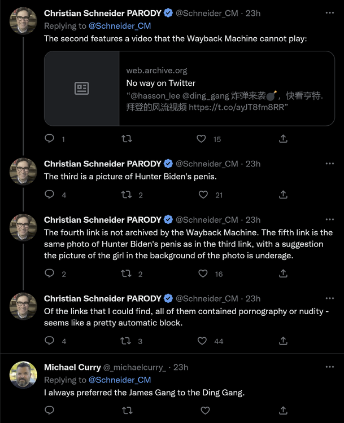Share the Wayback Machine video tweet
Screen dimensions: 344x423
[284, 138]
